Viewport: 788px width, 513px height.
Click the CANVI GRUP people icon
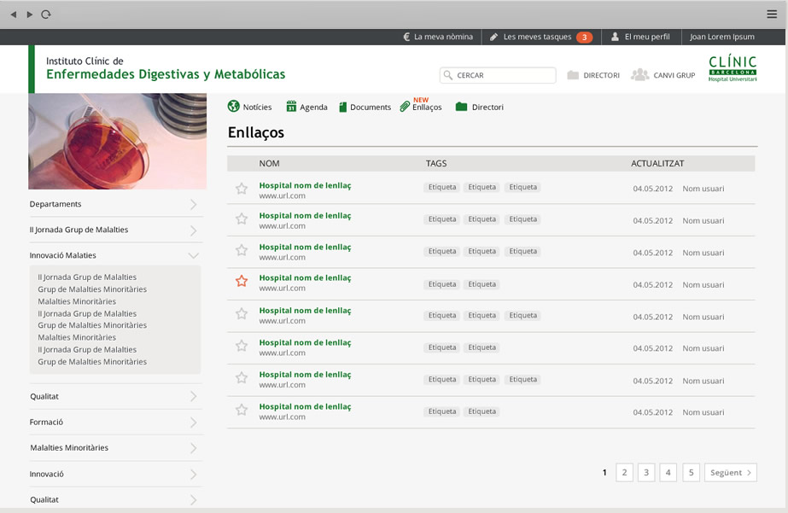[x=639, y=75]
